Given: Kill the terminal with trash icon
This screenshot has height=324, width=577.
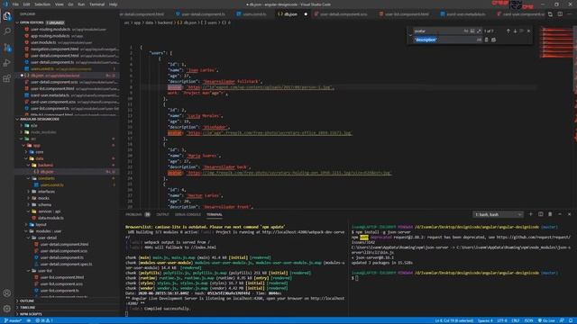Looking at the screenshot, I should pyautogui.click(x=550, y=214).
